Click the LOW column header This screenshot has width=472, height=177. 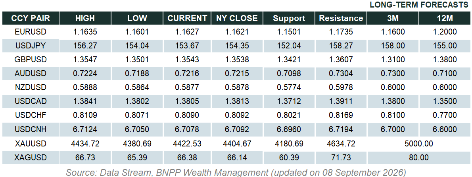[137, 18]
